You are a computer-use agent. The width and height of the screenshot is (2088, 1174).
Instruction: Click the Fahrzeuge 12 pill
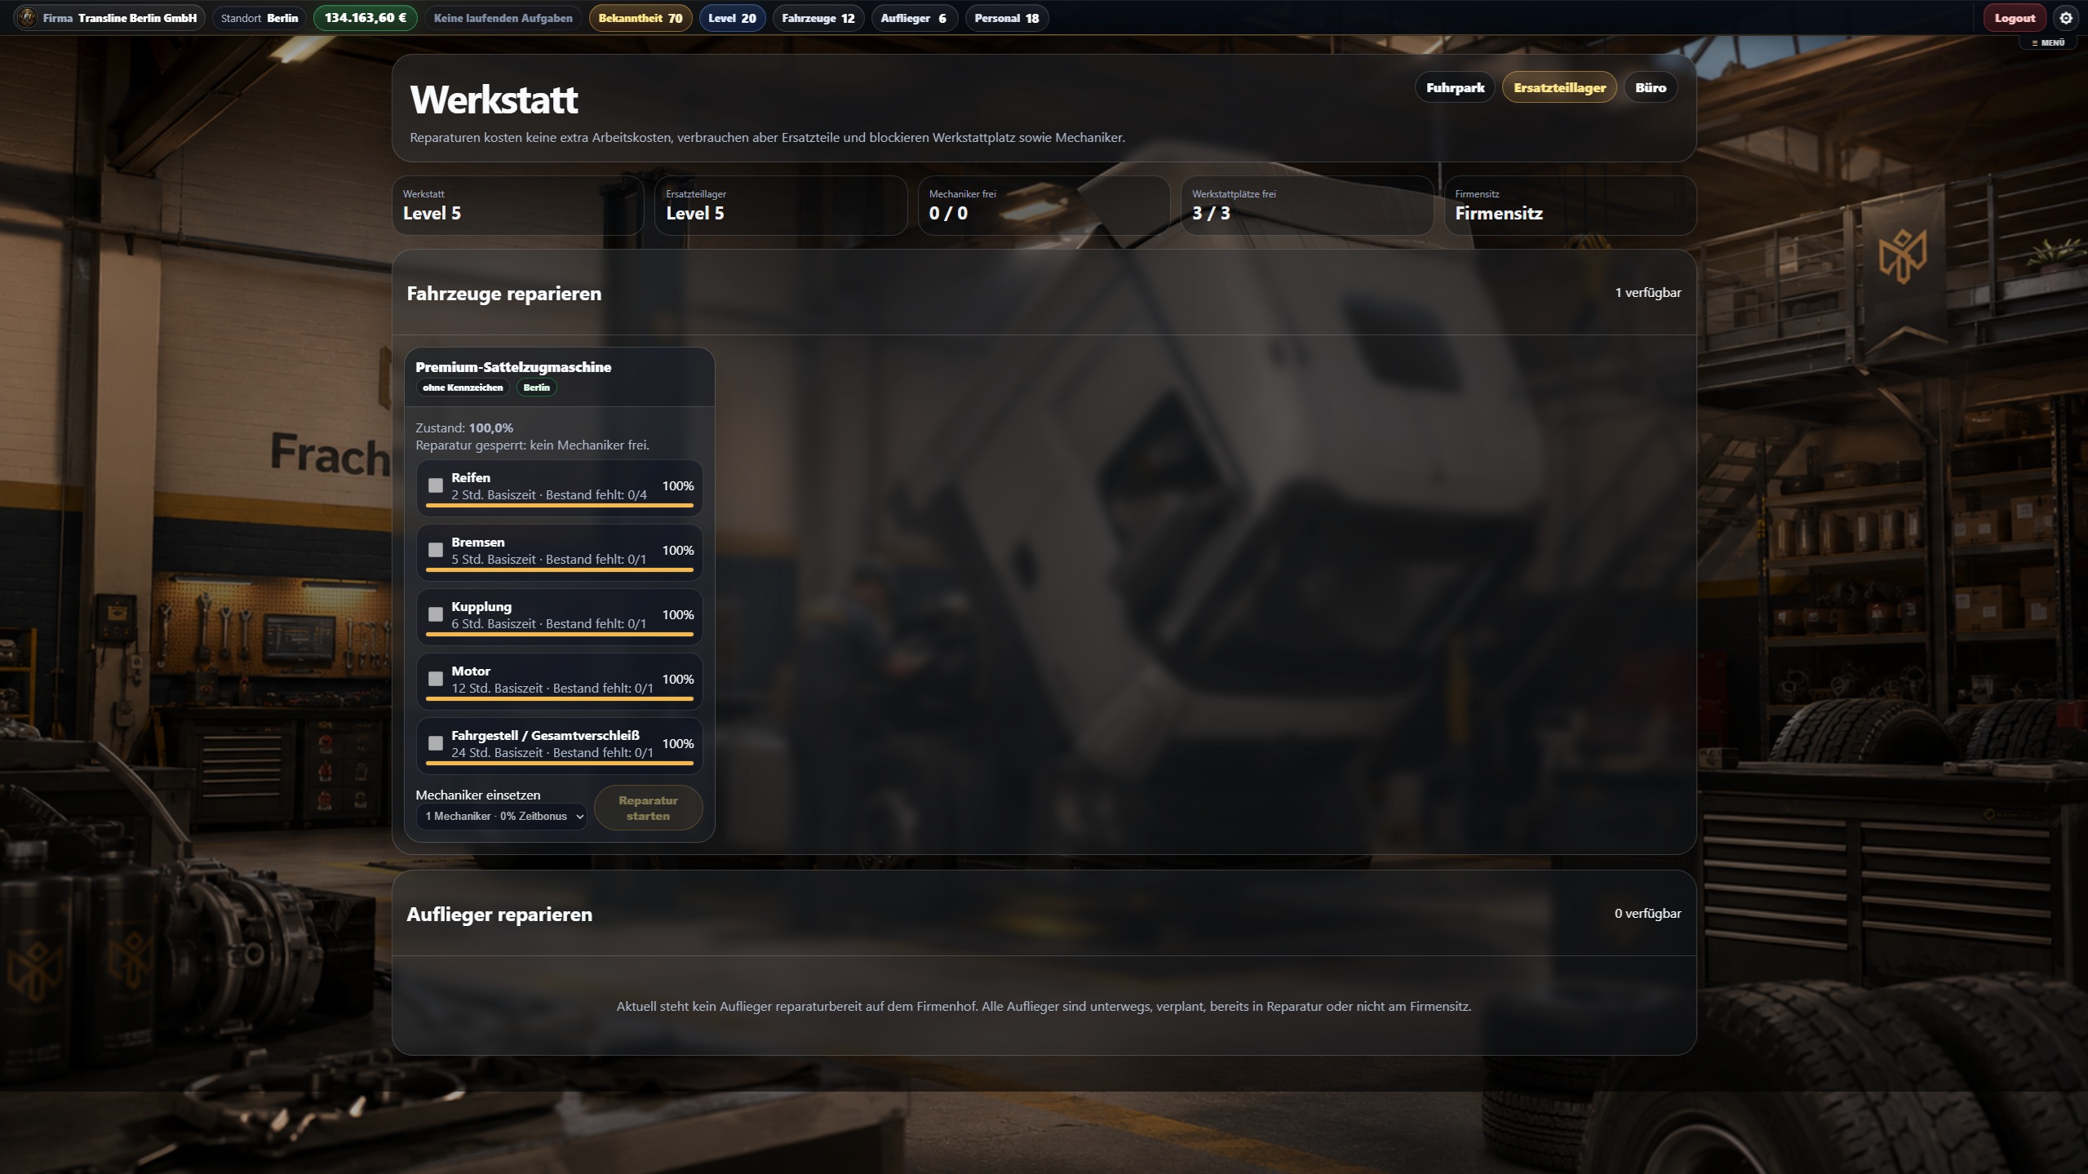pos(818,18)
